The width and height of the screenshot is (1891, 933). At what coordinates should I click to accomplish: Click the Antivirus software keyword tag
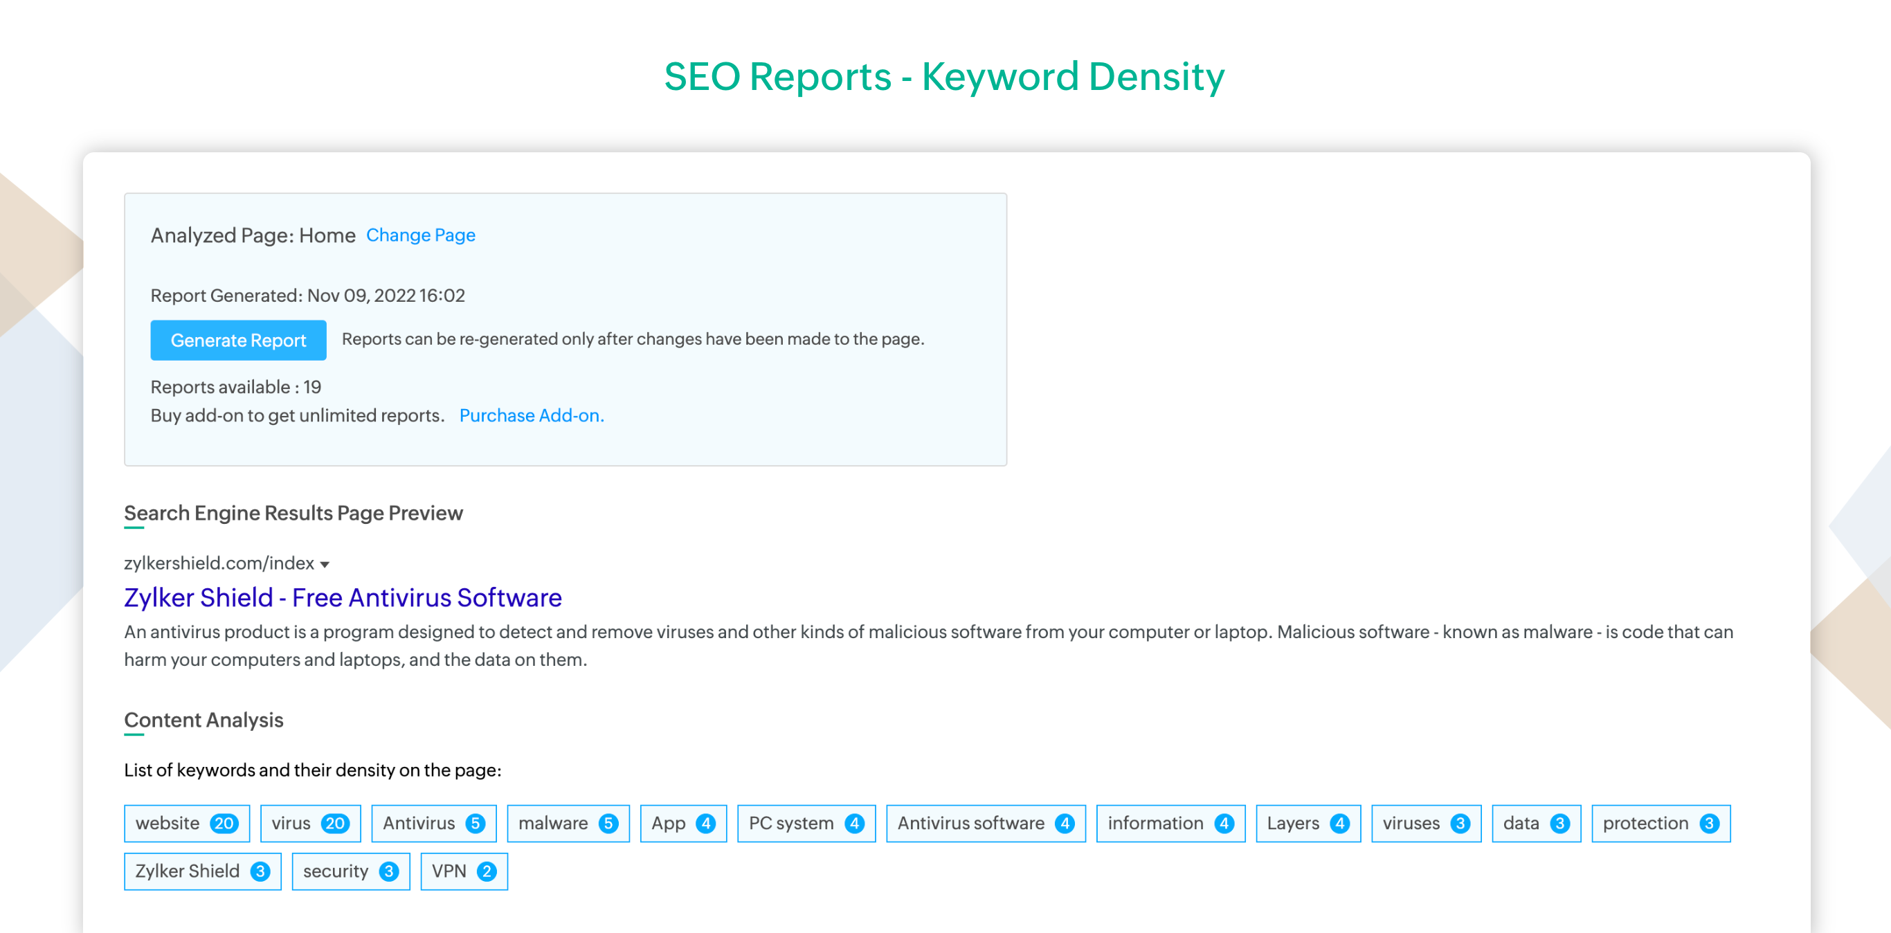[985, 823]
